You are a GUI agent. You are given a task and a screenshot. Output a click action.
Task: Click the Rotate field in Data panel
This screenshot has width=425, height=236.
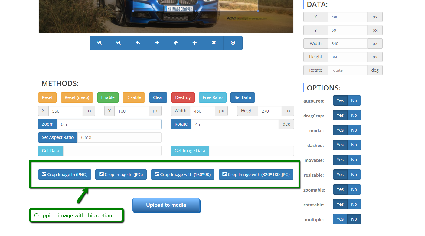pyautogui.click(x=347, y=70)
